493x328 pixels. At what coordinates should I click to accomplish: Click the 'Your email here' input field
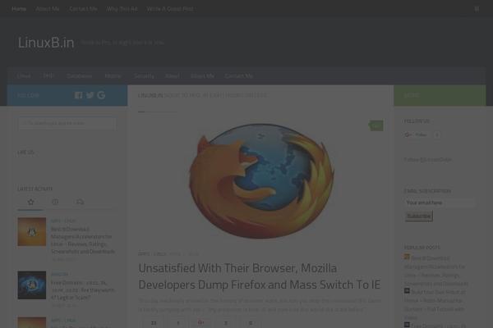[440, 203]
